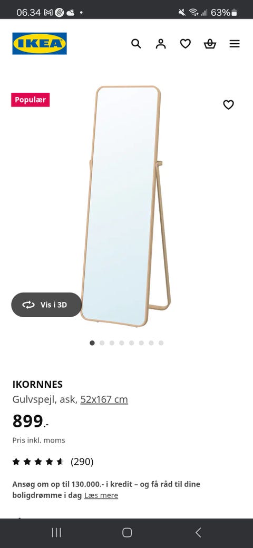This screenshot has height=548, width=253.
Task: Open the search magnifier icon
Action: (x=136, y=44)
